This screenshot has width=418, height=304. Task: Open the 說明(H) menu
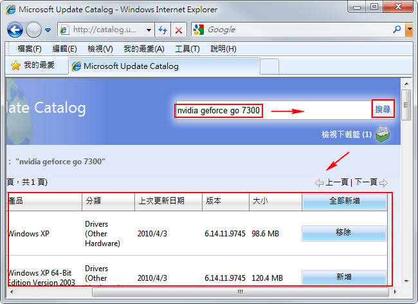pos(223,49)
